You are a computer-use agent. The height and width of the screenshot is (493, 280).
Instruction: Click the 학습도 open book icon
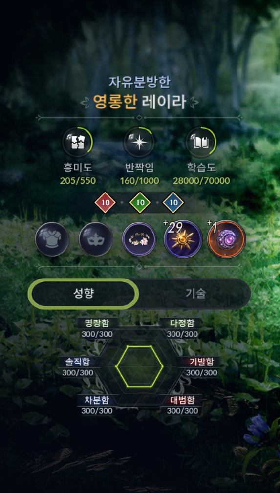coord(201,143)
